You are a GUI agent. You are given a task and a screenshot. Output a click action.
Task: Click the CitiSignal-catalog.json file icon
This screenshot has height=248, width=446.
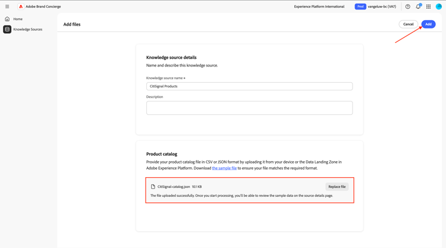click(153, 187)
